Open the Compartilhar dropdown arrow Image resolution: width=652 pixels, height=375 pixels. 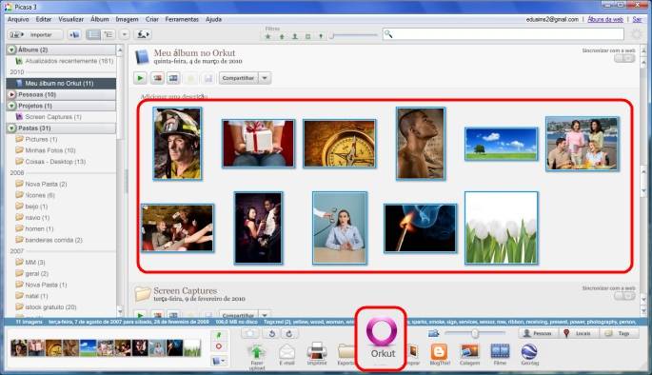point(265,78)
